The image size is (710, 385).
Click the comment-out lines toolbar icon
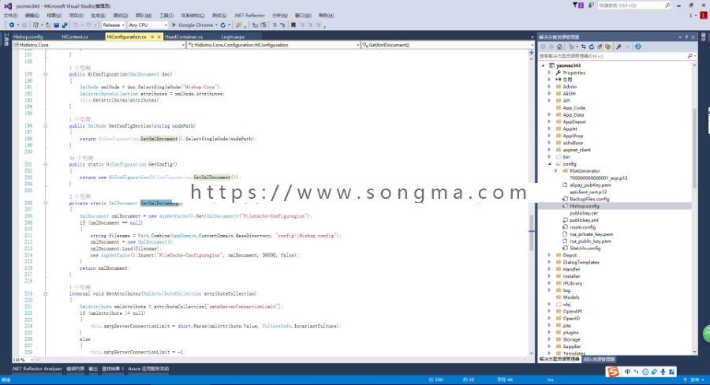[x=275, y=25]
